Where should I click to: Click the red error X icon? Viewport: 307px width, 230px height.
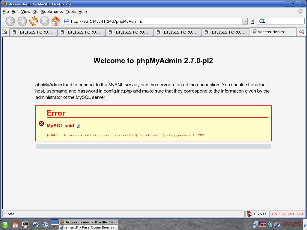point(41,123)
